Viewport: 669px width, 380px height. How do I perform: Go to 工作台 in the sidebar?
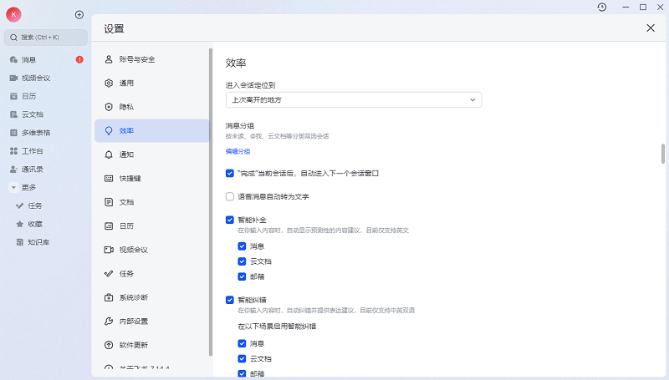32,151
